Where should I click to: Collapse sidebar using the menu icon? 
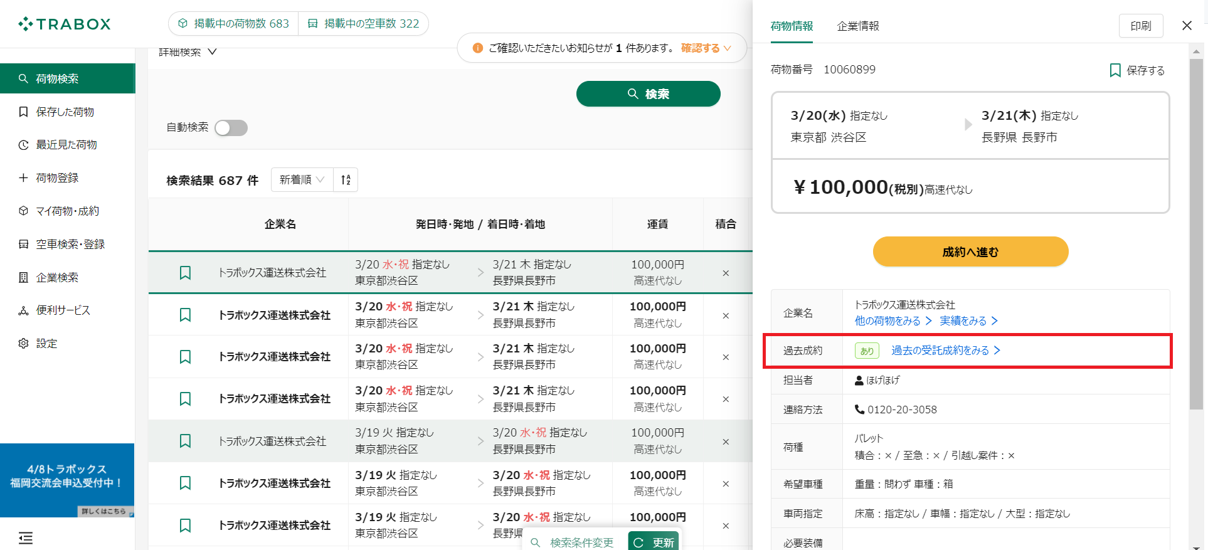26,538
